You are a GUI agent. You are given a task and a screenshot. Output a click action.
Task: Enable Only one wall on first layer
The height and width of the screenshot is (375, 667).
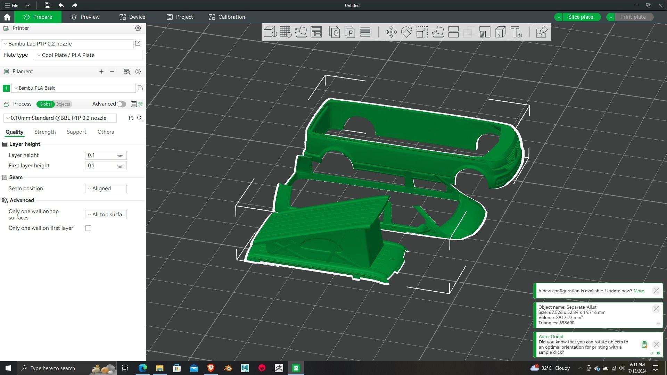[88, 228]
